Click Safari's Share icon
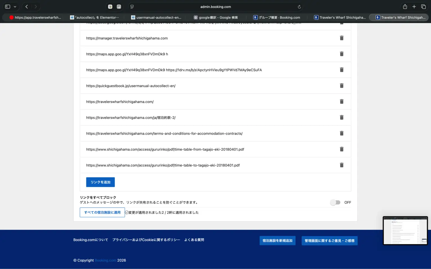431x269 pixels. tap(405, 7)
